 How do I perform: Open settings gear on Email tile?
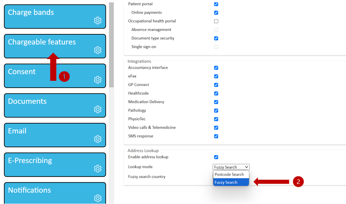[x=98, y=139]
